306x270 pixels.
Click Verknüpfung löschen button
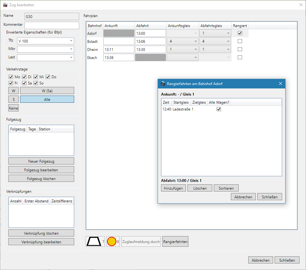(41, 233)
